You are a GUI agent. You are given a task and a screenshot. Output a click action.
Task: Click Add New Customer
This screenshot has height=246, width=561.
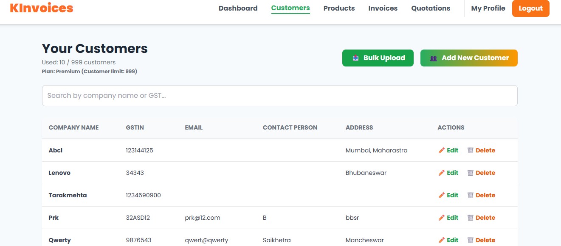pyautogui.click(x=469, y=58)
